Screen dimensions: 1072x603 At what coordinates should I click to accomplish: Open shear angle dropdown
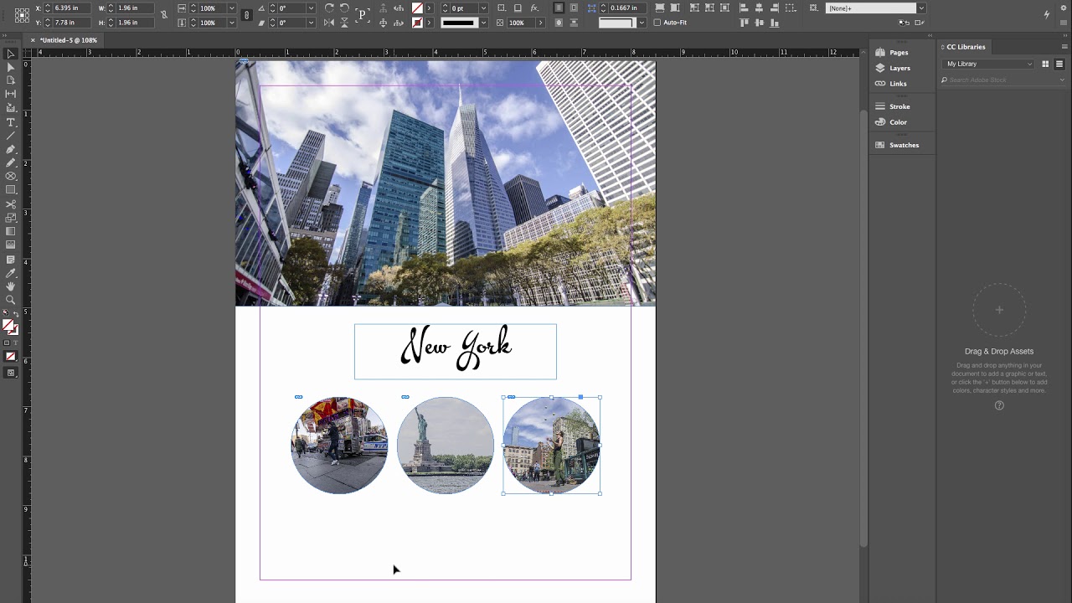(x=311, y=23)
